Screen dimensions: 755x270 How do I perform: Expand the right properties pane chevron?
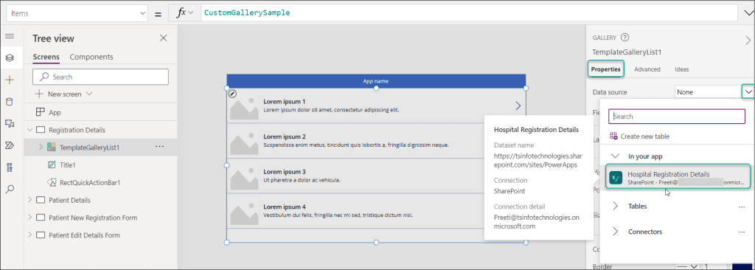[x=748, y=41]
